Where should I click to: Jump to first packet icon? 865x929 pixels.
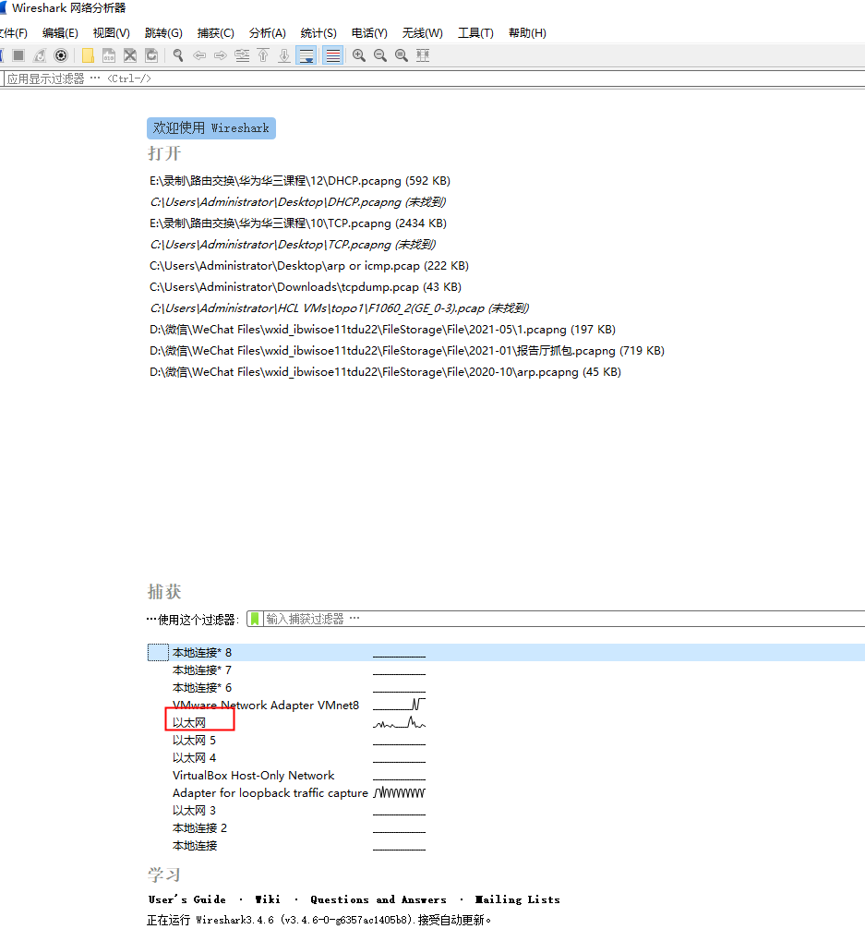263,55
